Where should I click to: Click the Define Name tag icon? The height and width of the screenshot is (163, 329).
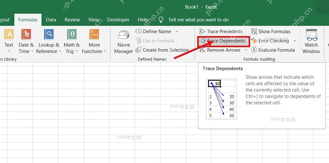[138, 32]
